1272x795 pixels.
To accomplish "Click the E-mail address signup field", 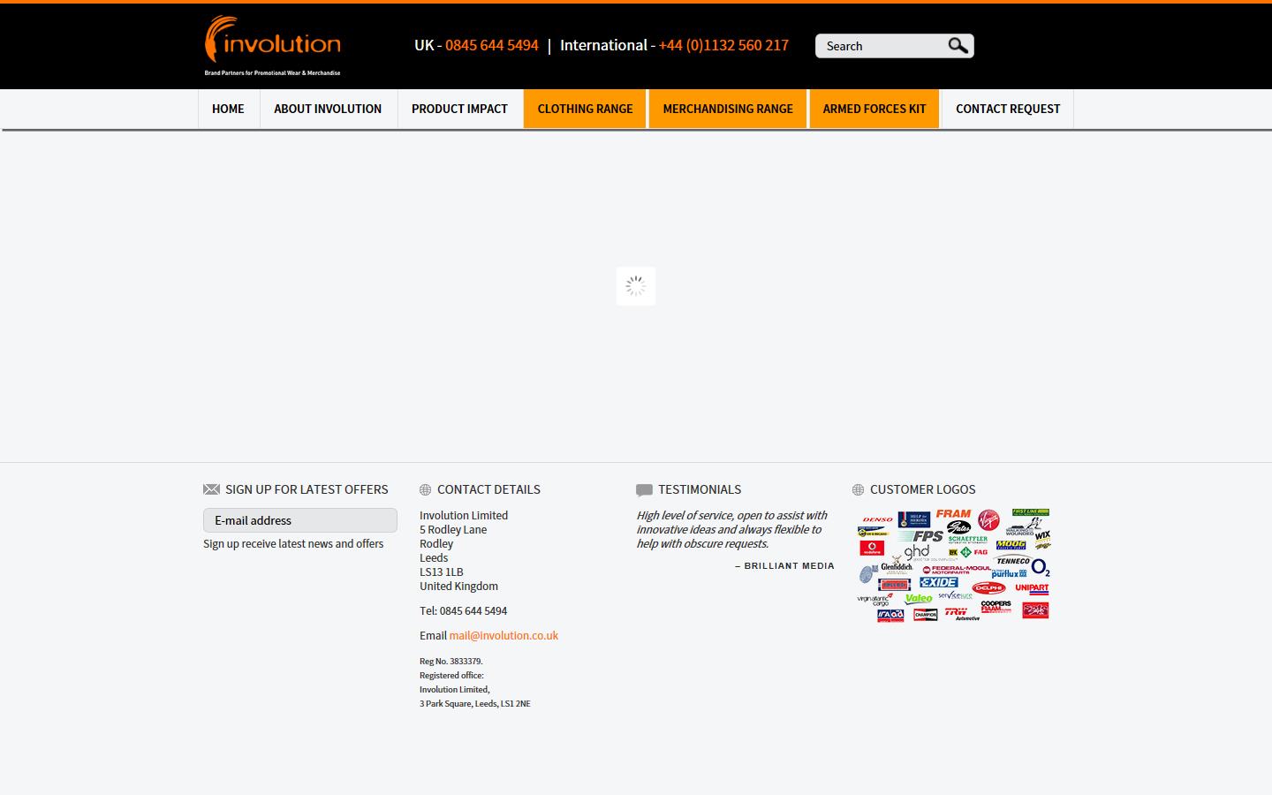I will click(x=300, y=520).
